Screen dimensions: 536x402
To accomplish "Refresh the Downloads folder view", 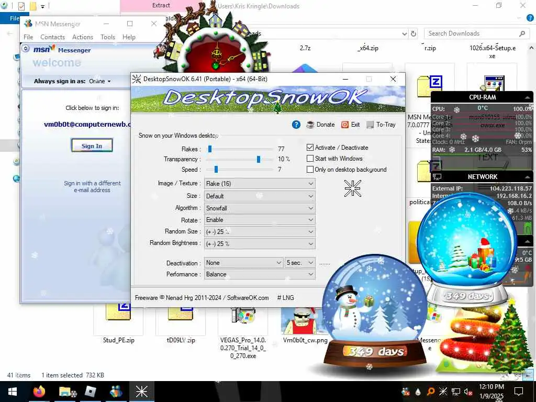I will coord(414,33).
